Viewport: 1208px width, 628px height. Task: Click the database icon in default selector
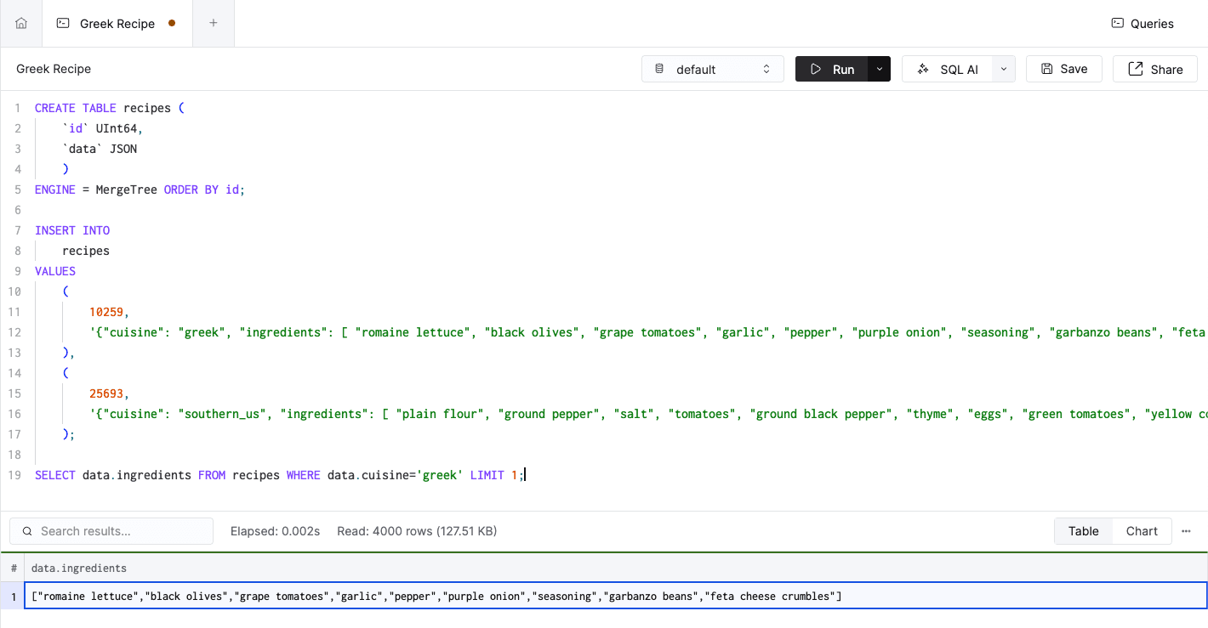pyautogui.click(x=659, y=70)
